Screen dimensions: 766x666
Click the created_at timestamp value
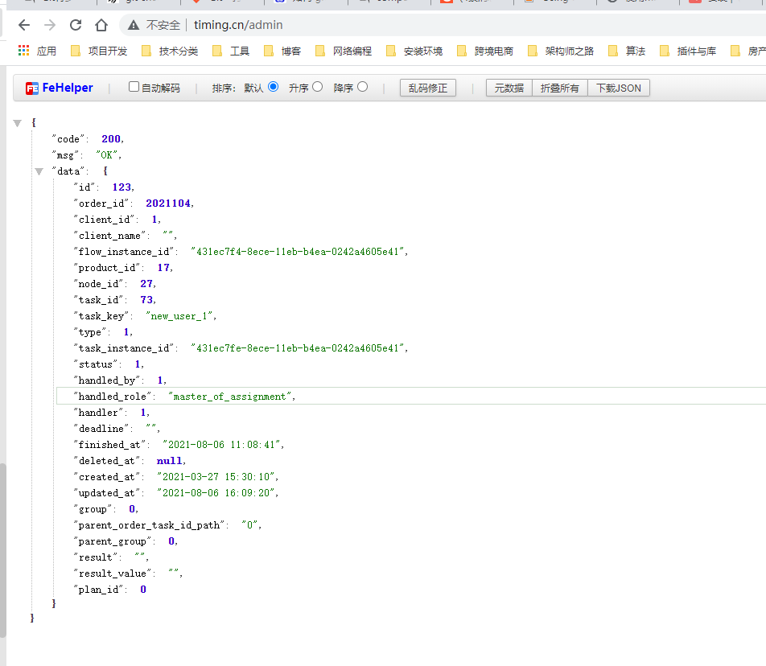click(216, 477)
